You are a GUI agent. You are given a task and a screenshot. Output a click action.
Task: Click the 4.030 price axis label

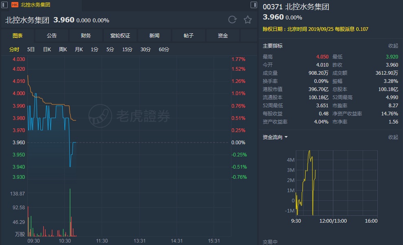[x=19, y=59]
